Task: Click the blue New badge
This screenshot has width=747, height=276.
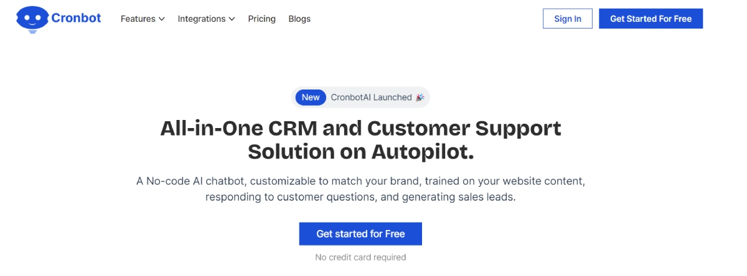Action: coord(311,97)
